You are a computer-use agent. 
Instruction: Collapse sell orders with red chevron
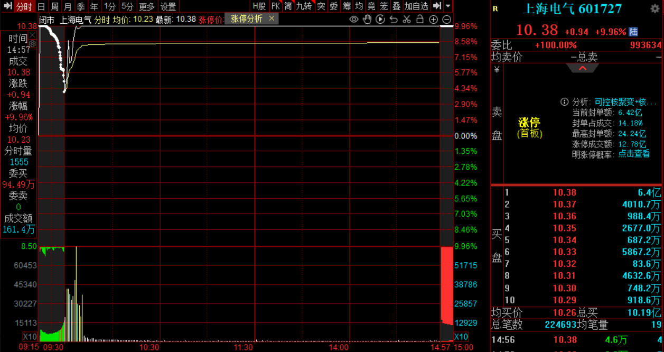click(x=582, y=68)
